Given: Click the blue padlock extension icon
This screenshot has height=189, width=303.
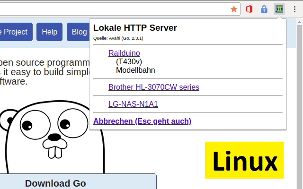Looking at the screenshot, I should [264, 9].
